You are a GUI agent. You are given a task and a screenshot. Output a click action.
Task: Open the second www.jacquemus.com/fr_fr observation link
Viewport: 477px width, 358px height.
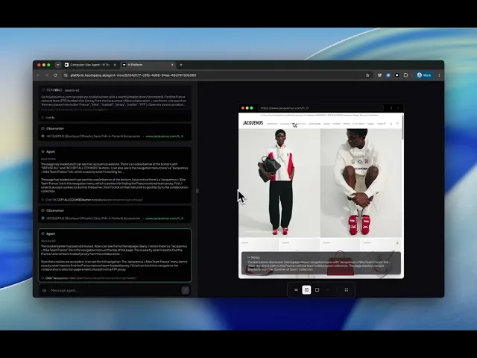[x=164, y=219]
